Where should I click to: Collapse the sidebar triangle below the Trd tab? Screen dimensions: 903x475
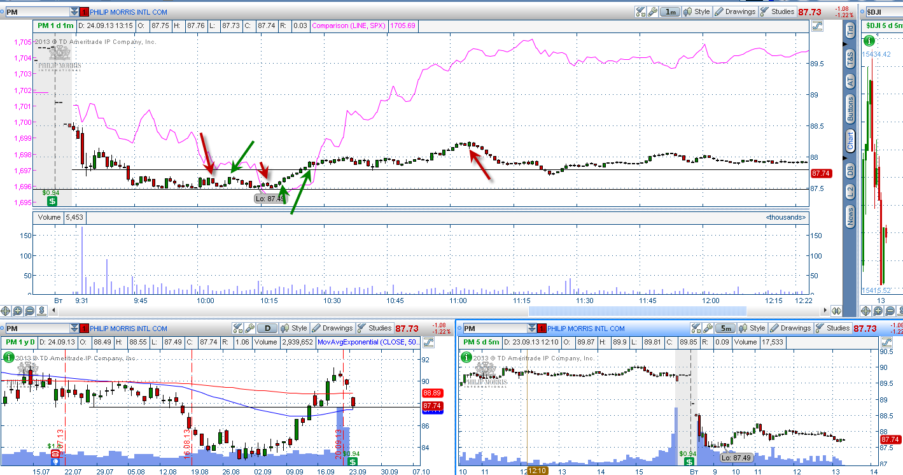click(846, 43)
